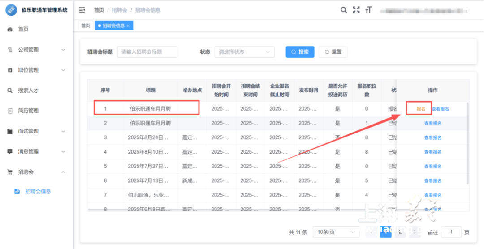Expand the 公司管理 menu
Screen dimensions: 484x249
pyautogui.click(x=36, y=50)
